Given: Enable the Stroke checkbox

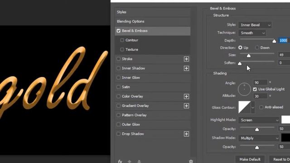Looking at the screenshot, I should [118, 59].
